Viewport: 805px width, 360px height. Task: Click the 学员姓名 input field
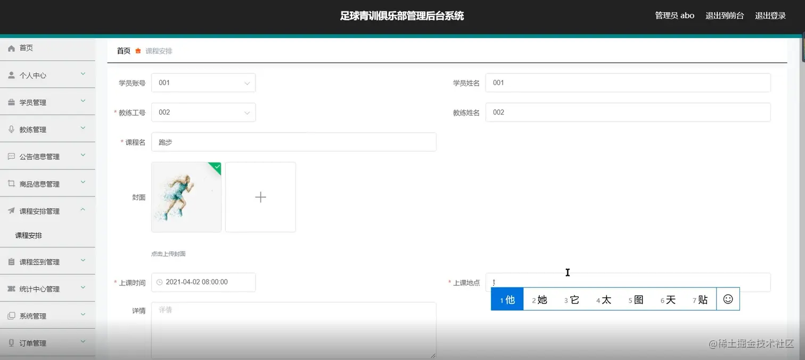[x=628, y=83]
